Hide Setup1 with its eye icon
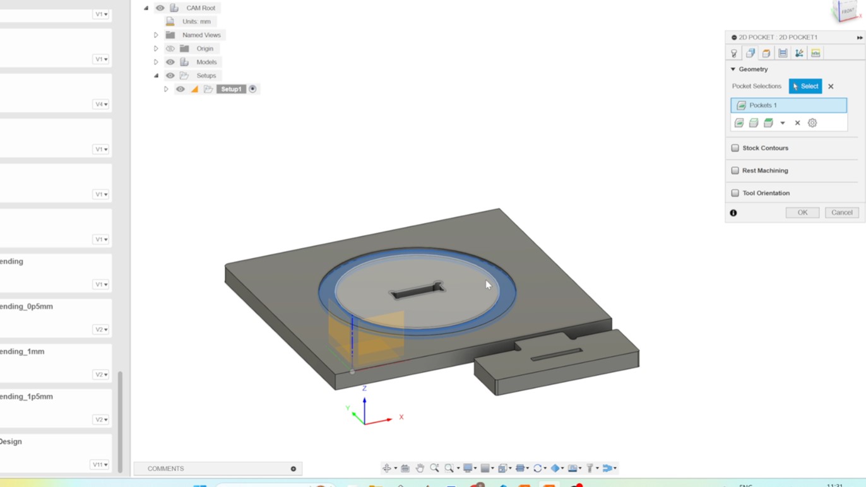The height and width of the screenshot is (487, 866). coord(181,90)
